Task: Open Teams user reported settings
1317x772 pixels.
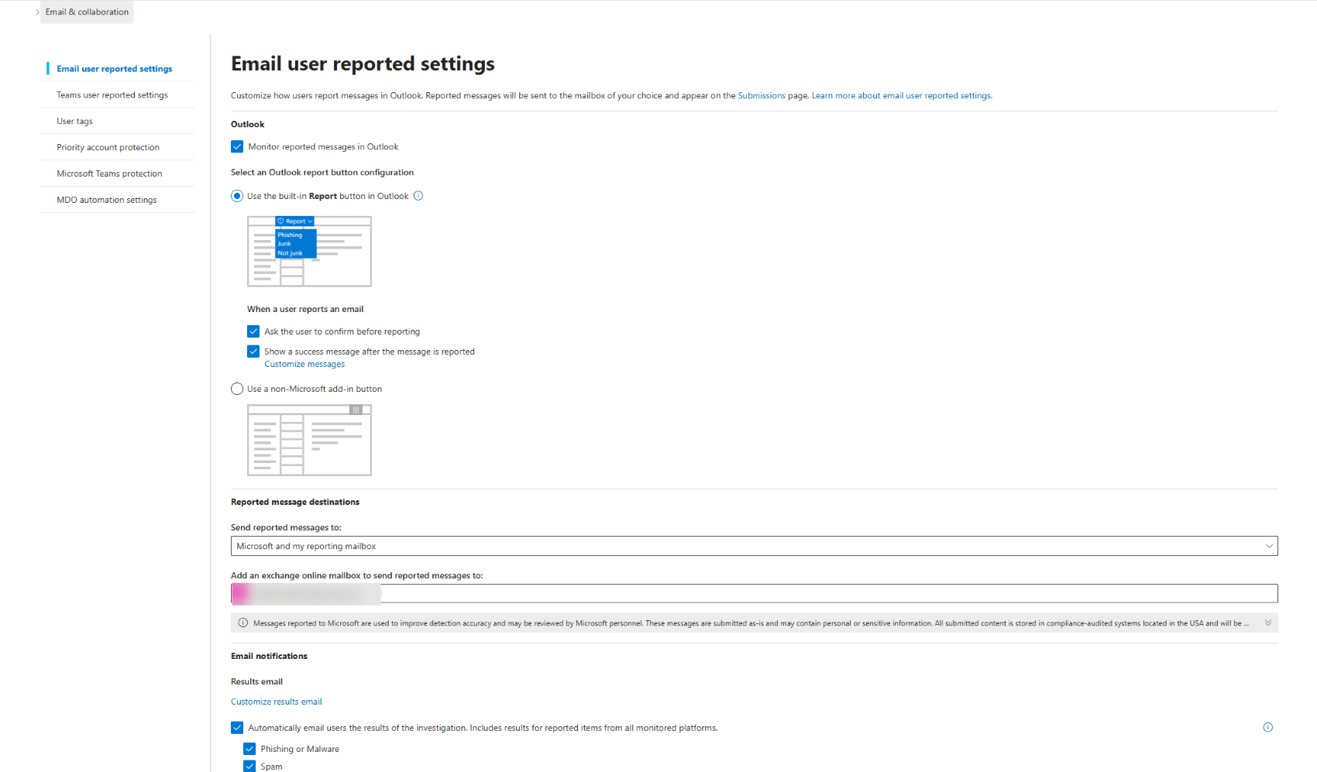Action: pyautogui.click(x=112, y=95)
